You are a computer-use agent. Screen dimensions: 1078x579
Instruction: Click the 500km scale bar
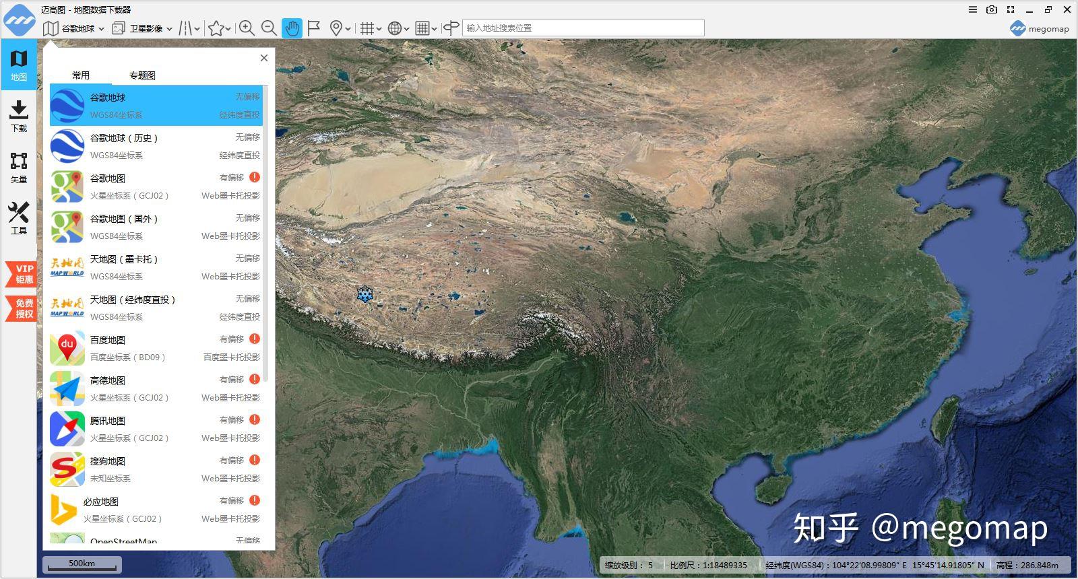[82, 564]
